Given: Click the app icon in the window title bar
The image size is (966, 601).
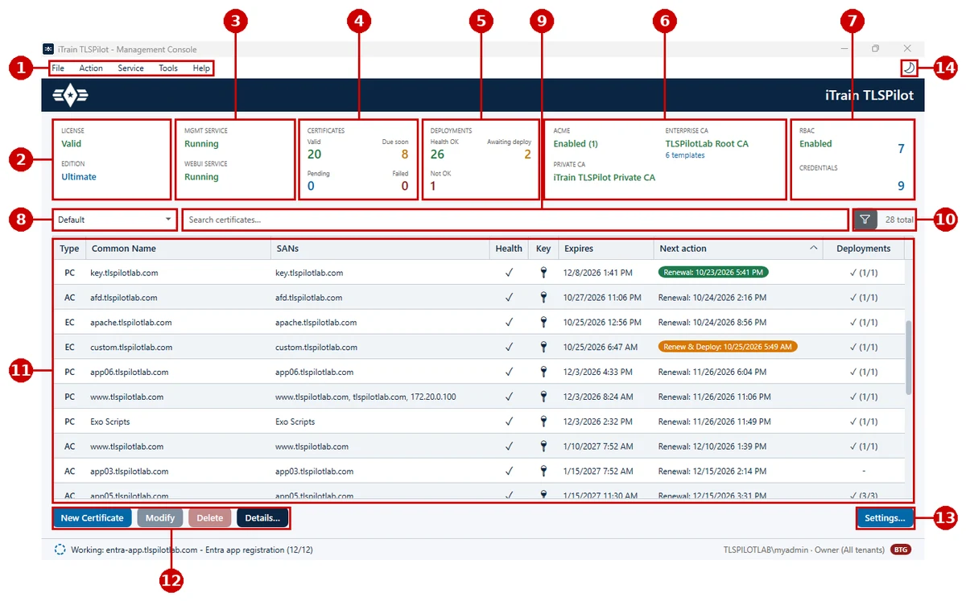Looking at the screenshot, I should (48, 49).
